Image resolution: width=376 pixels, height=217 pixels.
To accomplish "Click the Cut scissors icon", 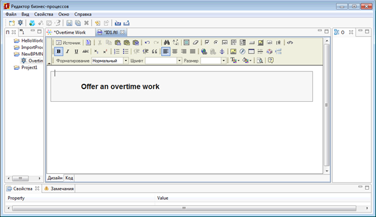I will click(x=100, y=42).
